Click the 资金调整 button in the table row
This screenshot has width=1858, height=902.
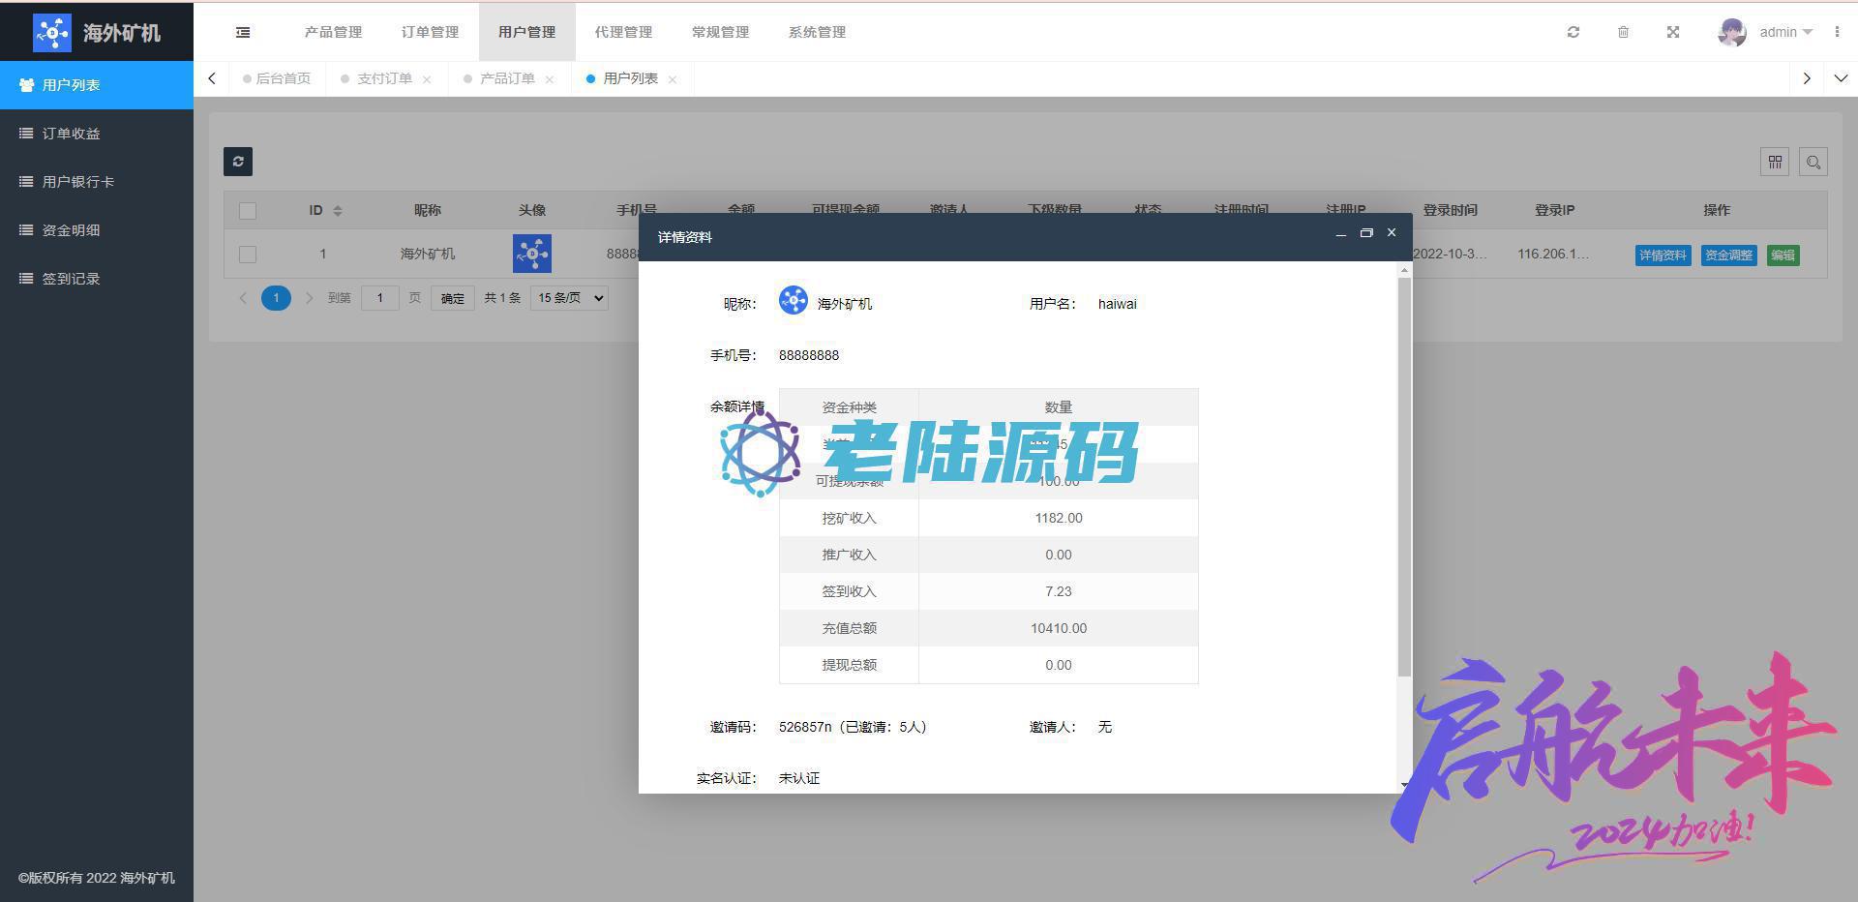click(1729, 256)
